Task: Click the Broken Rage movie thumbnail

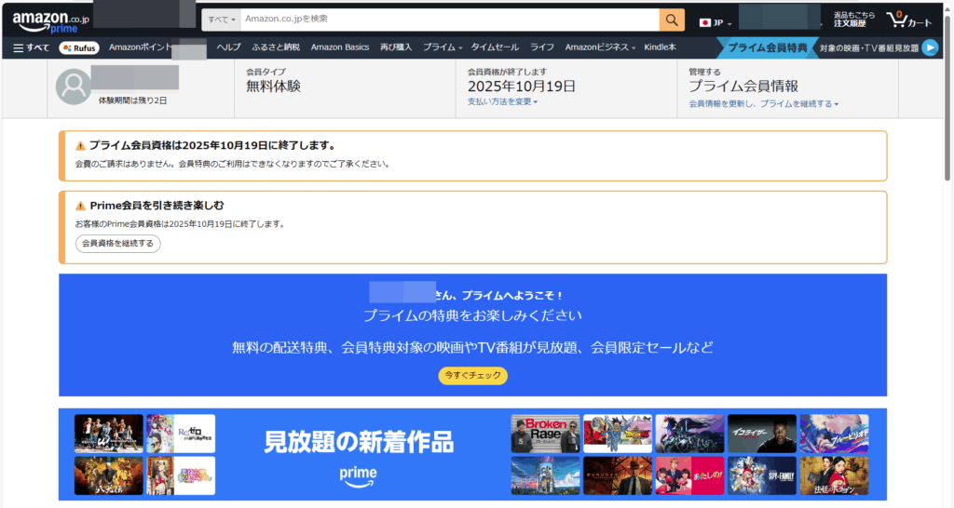Action: (545, 434)
